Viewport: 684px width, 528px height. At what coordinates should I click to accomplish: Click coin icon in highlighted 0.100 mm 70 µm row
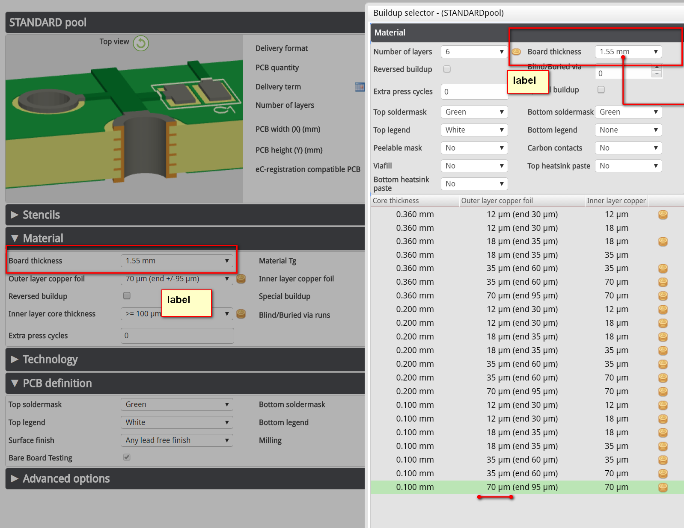(x=663, y=487)
